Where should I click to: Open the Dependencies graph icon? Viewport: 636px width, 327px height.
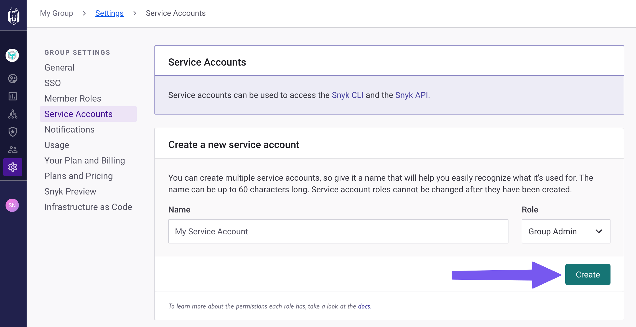coord(12,114)
